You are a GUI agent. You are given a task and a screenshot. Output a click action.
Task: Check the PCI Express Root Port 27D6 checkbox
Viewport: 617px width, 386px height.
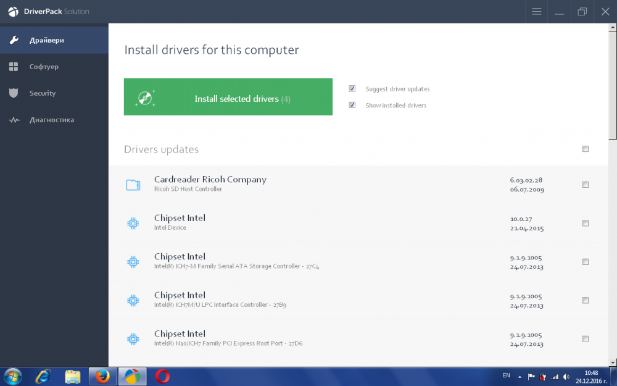(x=585, y=339)
